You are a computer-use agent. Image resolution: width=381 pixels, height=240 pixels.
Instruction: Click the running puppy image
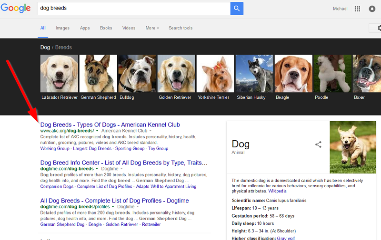(352, 147)
